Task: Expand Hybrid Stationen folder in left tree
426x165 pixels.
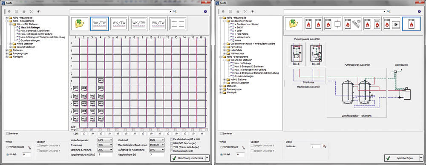Action: [x=11, y=44]
